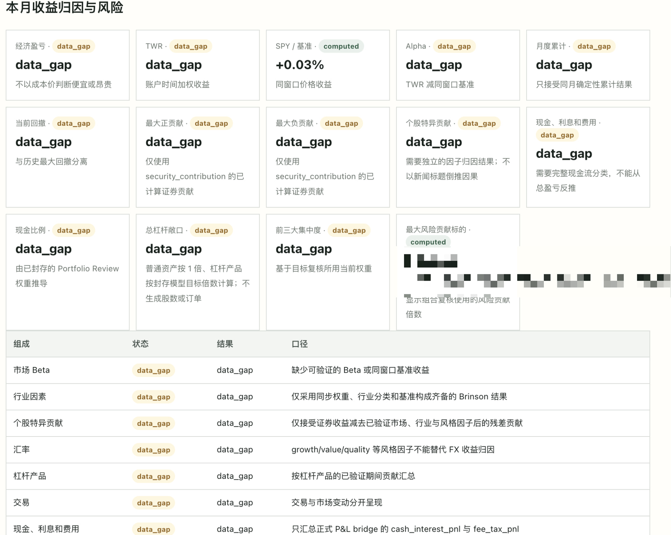Select the 汇率 row name
This screenshot has width=671, height=535.
[21, 450]
